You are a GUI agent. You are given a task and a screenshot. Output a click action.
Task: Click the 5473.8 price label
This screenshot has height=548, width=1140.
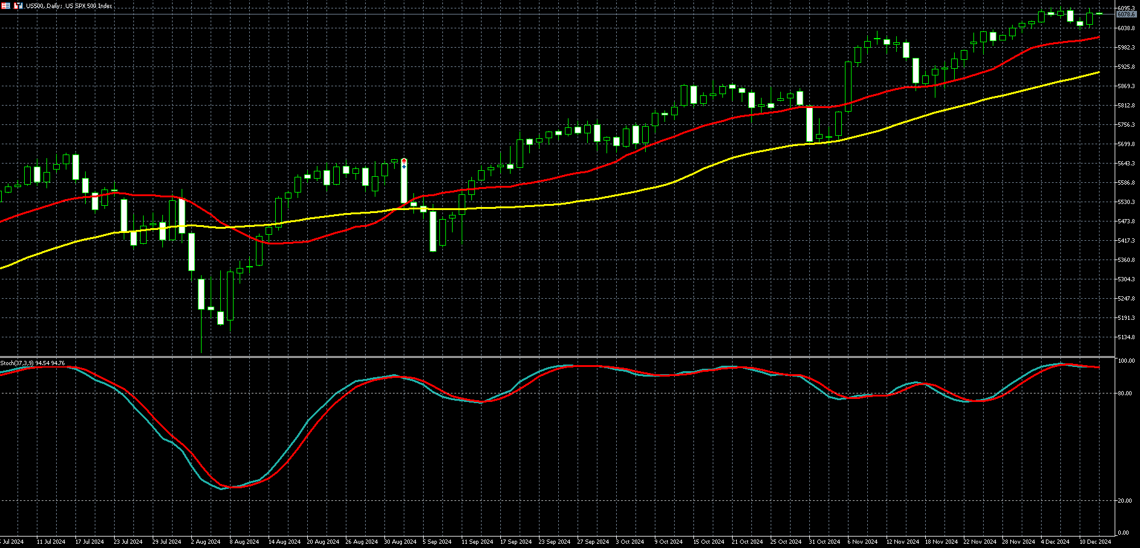[x=1126, y=221]
